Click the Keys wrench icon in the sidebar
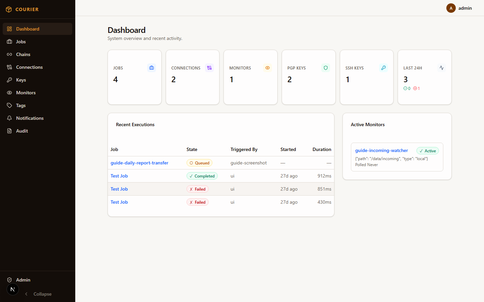The image size is (484, 302). click(9, 80)
